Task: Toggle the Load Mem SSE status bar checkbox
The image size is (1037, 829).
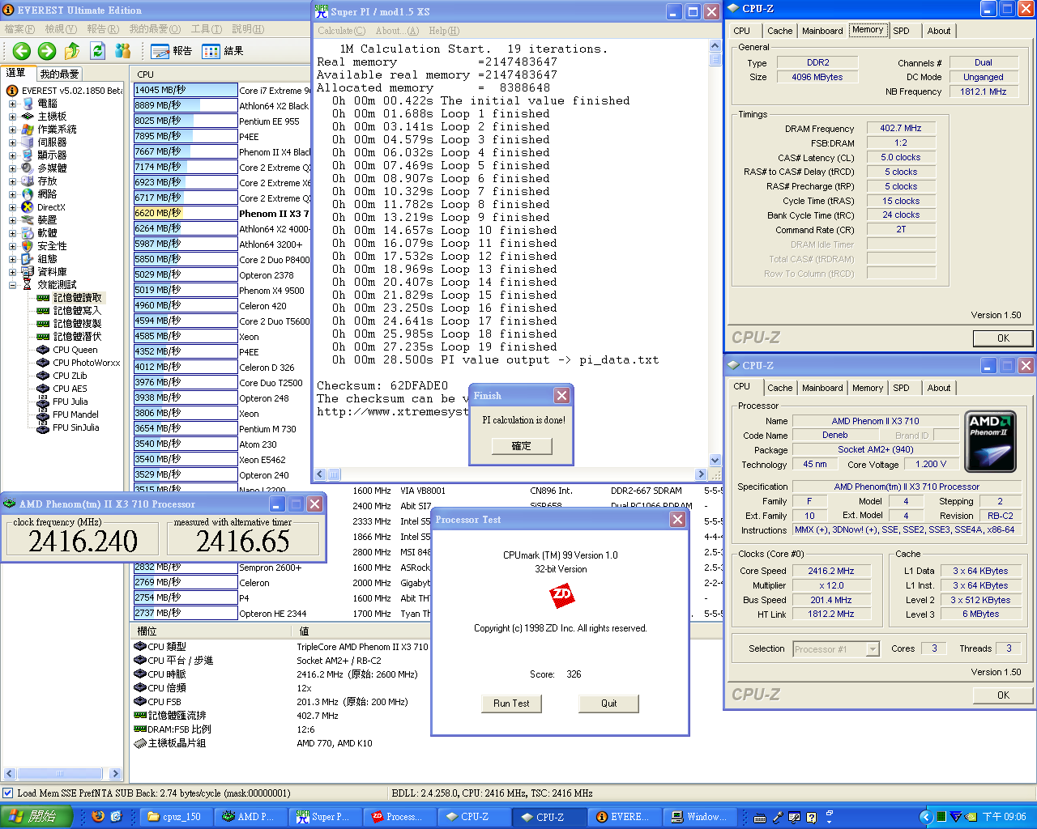Action: pyautogui.click(x=8, y=793)
